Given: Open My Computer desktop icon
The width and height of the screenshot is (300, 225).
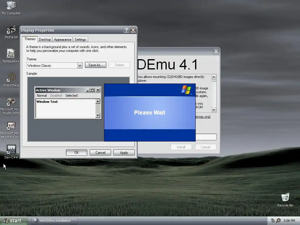Looking at the screenshot, I should point(11,8).
